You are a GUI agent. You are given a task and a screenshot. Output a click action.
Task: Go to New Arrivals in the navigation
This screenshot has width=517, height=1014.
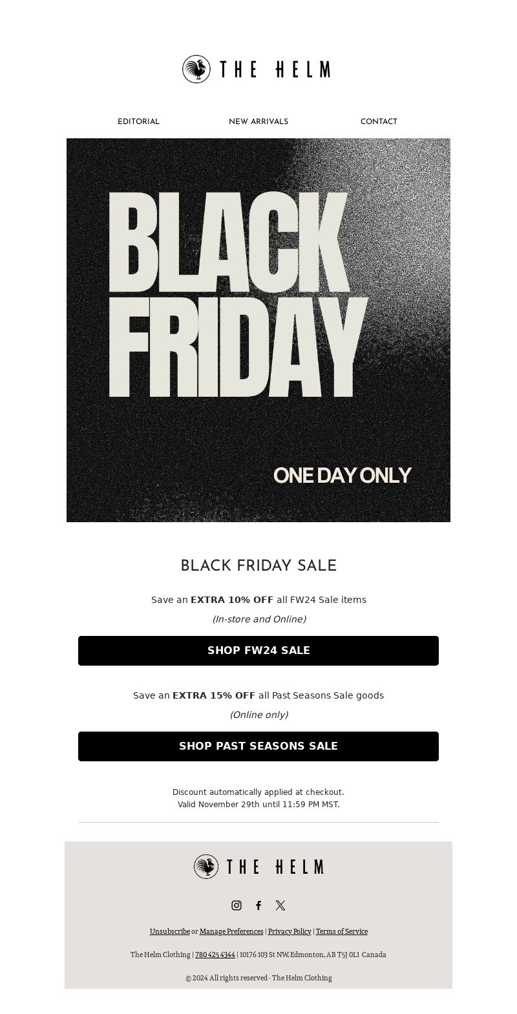258,121
